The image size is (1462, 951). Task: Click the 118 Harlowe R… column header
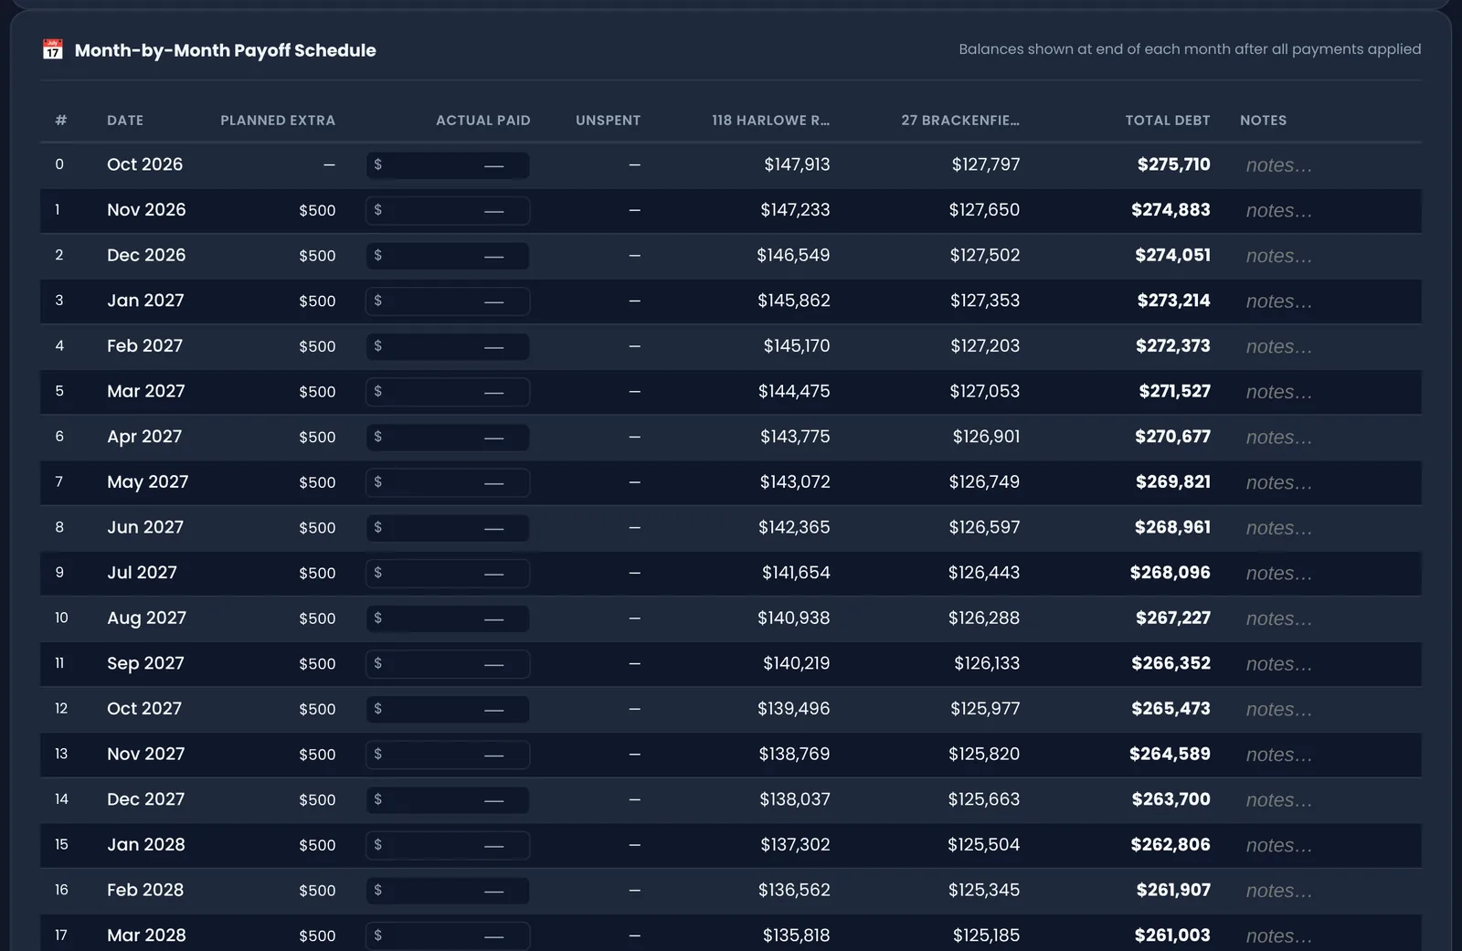tap(770, 121)
